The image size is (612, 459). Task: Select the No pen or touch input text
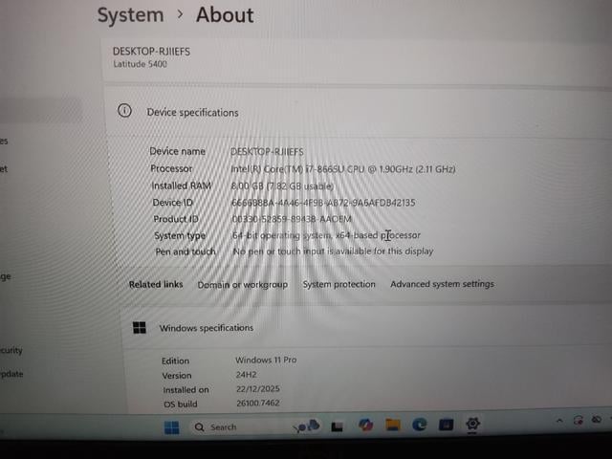coord(333,251)
